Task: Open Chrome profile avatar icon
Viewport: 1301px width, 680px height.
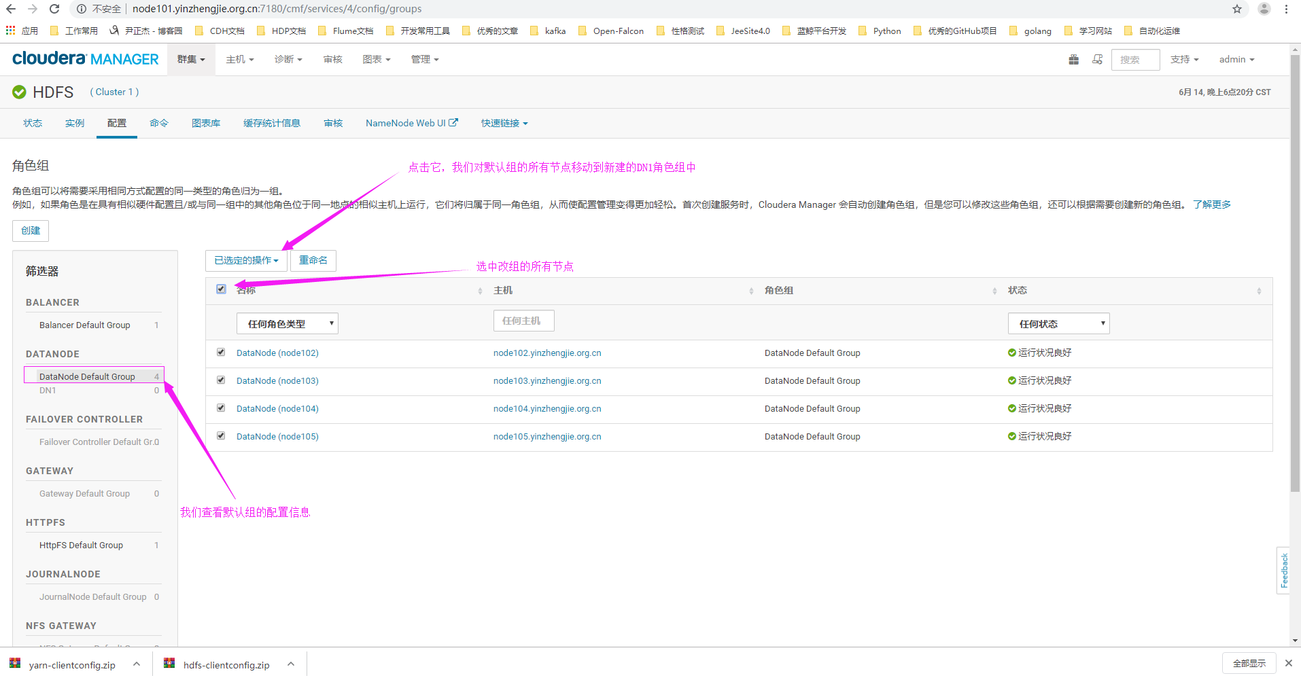Action: (1264, 9)
